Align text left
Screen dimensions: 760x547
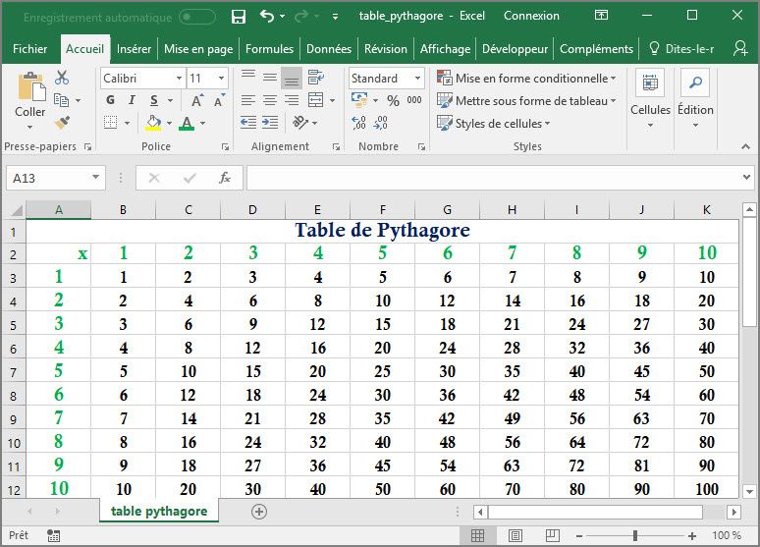(x=248, y=100)
